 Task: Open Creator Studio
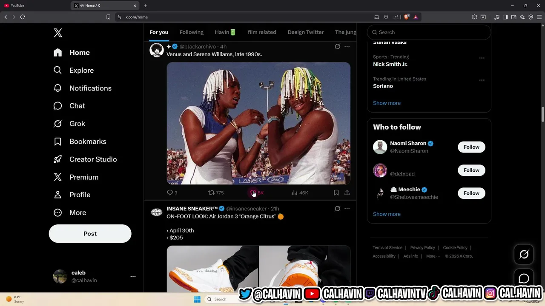pyautogui.click(x=85, y=159)
